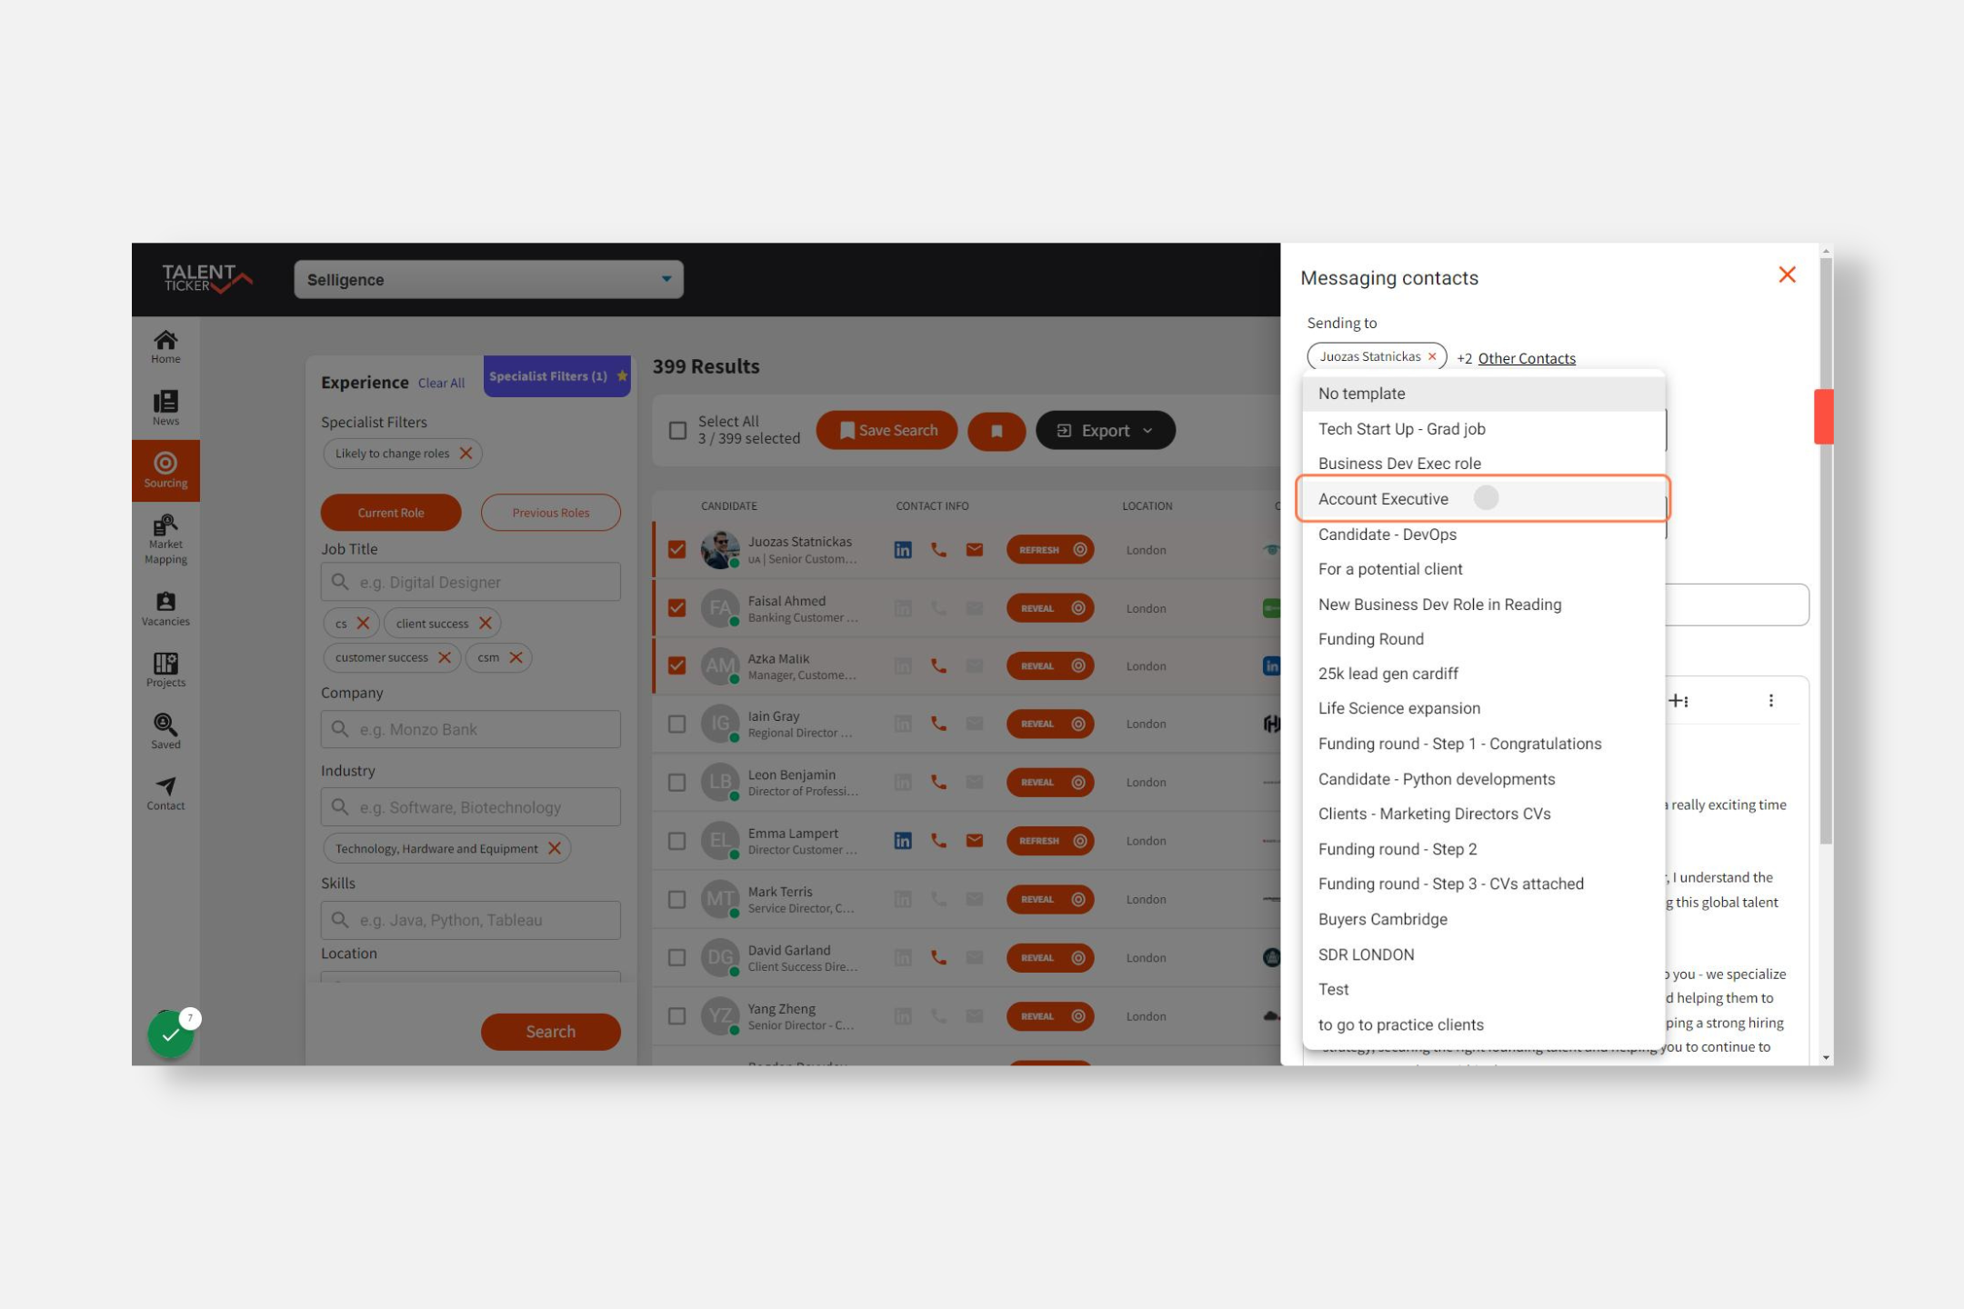
Task: Click Juozas Statnickas email icon
Action: tap(975, 550)
